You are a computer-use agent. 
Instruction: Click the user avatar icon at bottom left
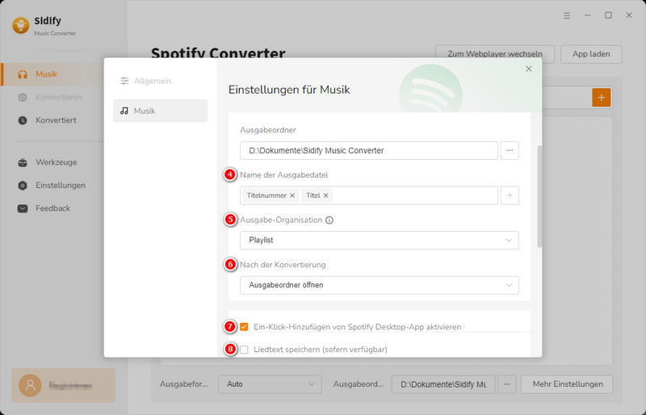coord(30,385)
